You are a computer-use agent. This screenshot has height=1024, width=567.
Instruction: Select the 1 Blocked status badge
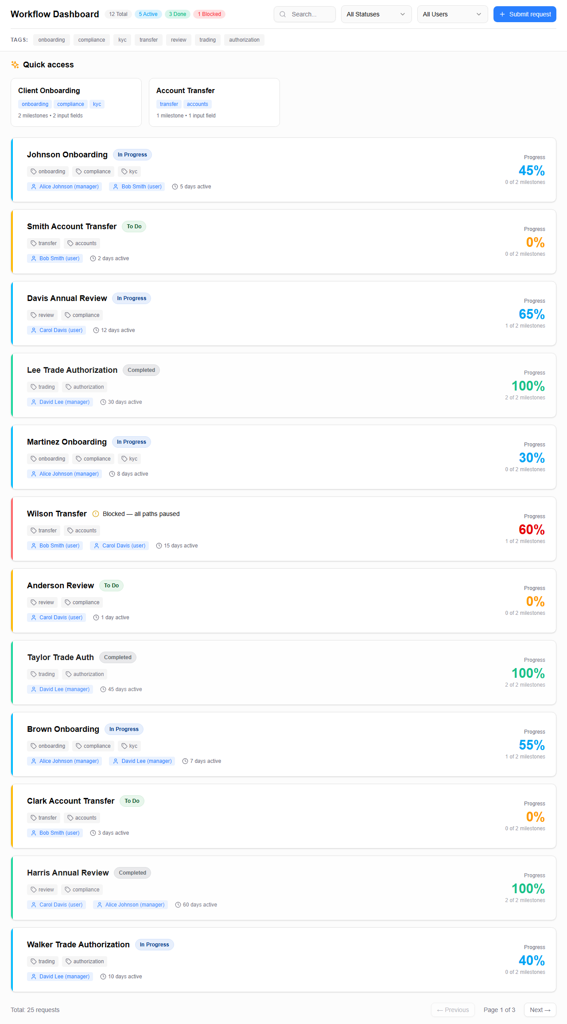pyautogui.click(x=209, y=14)
